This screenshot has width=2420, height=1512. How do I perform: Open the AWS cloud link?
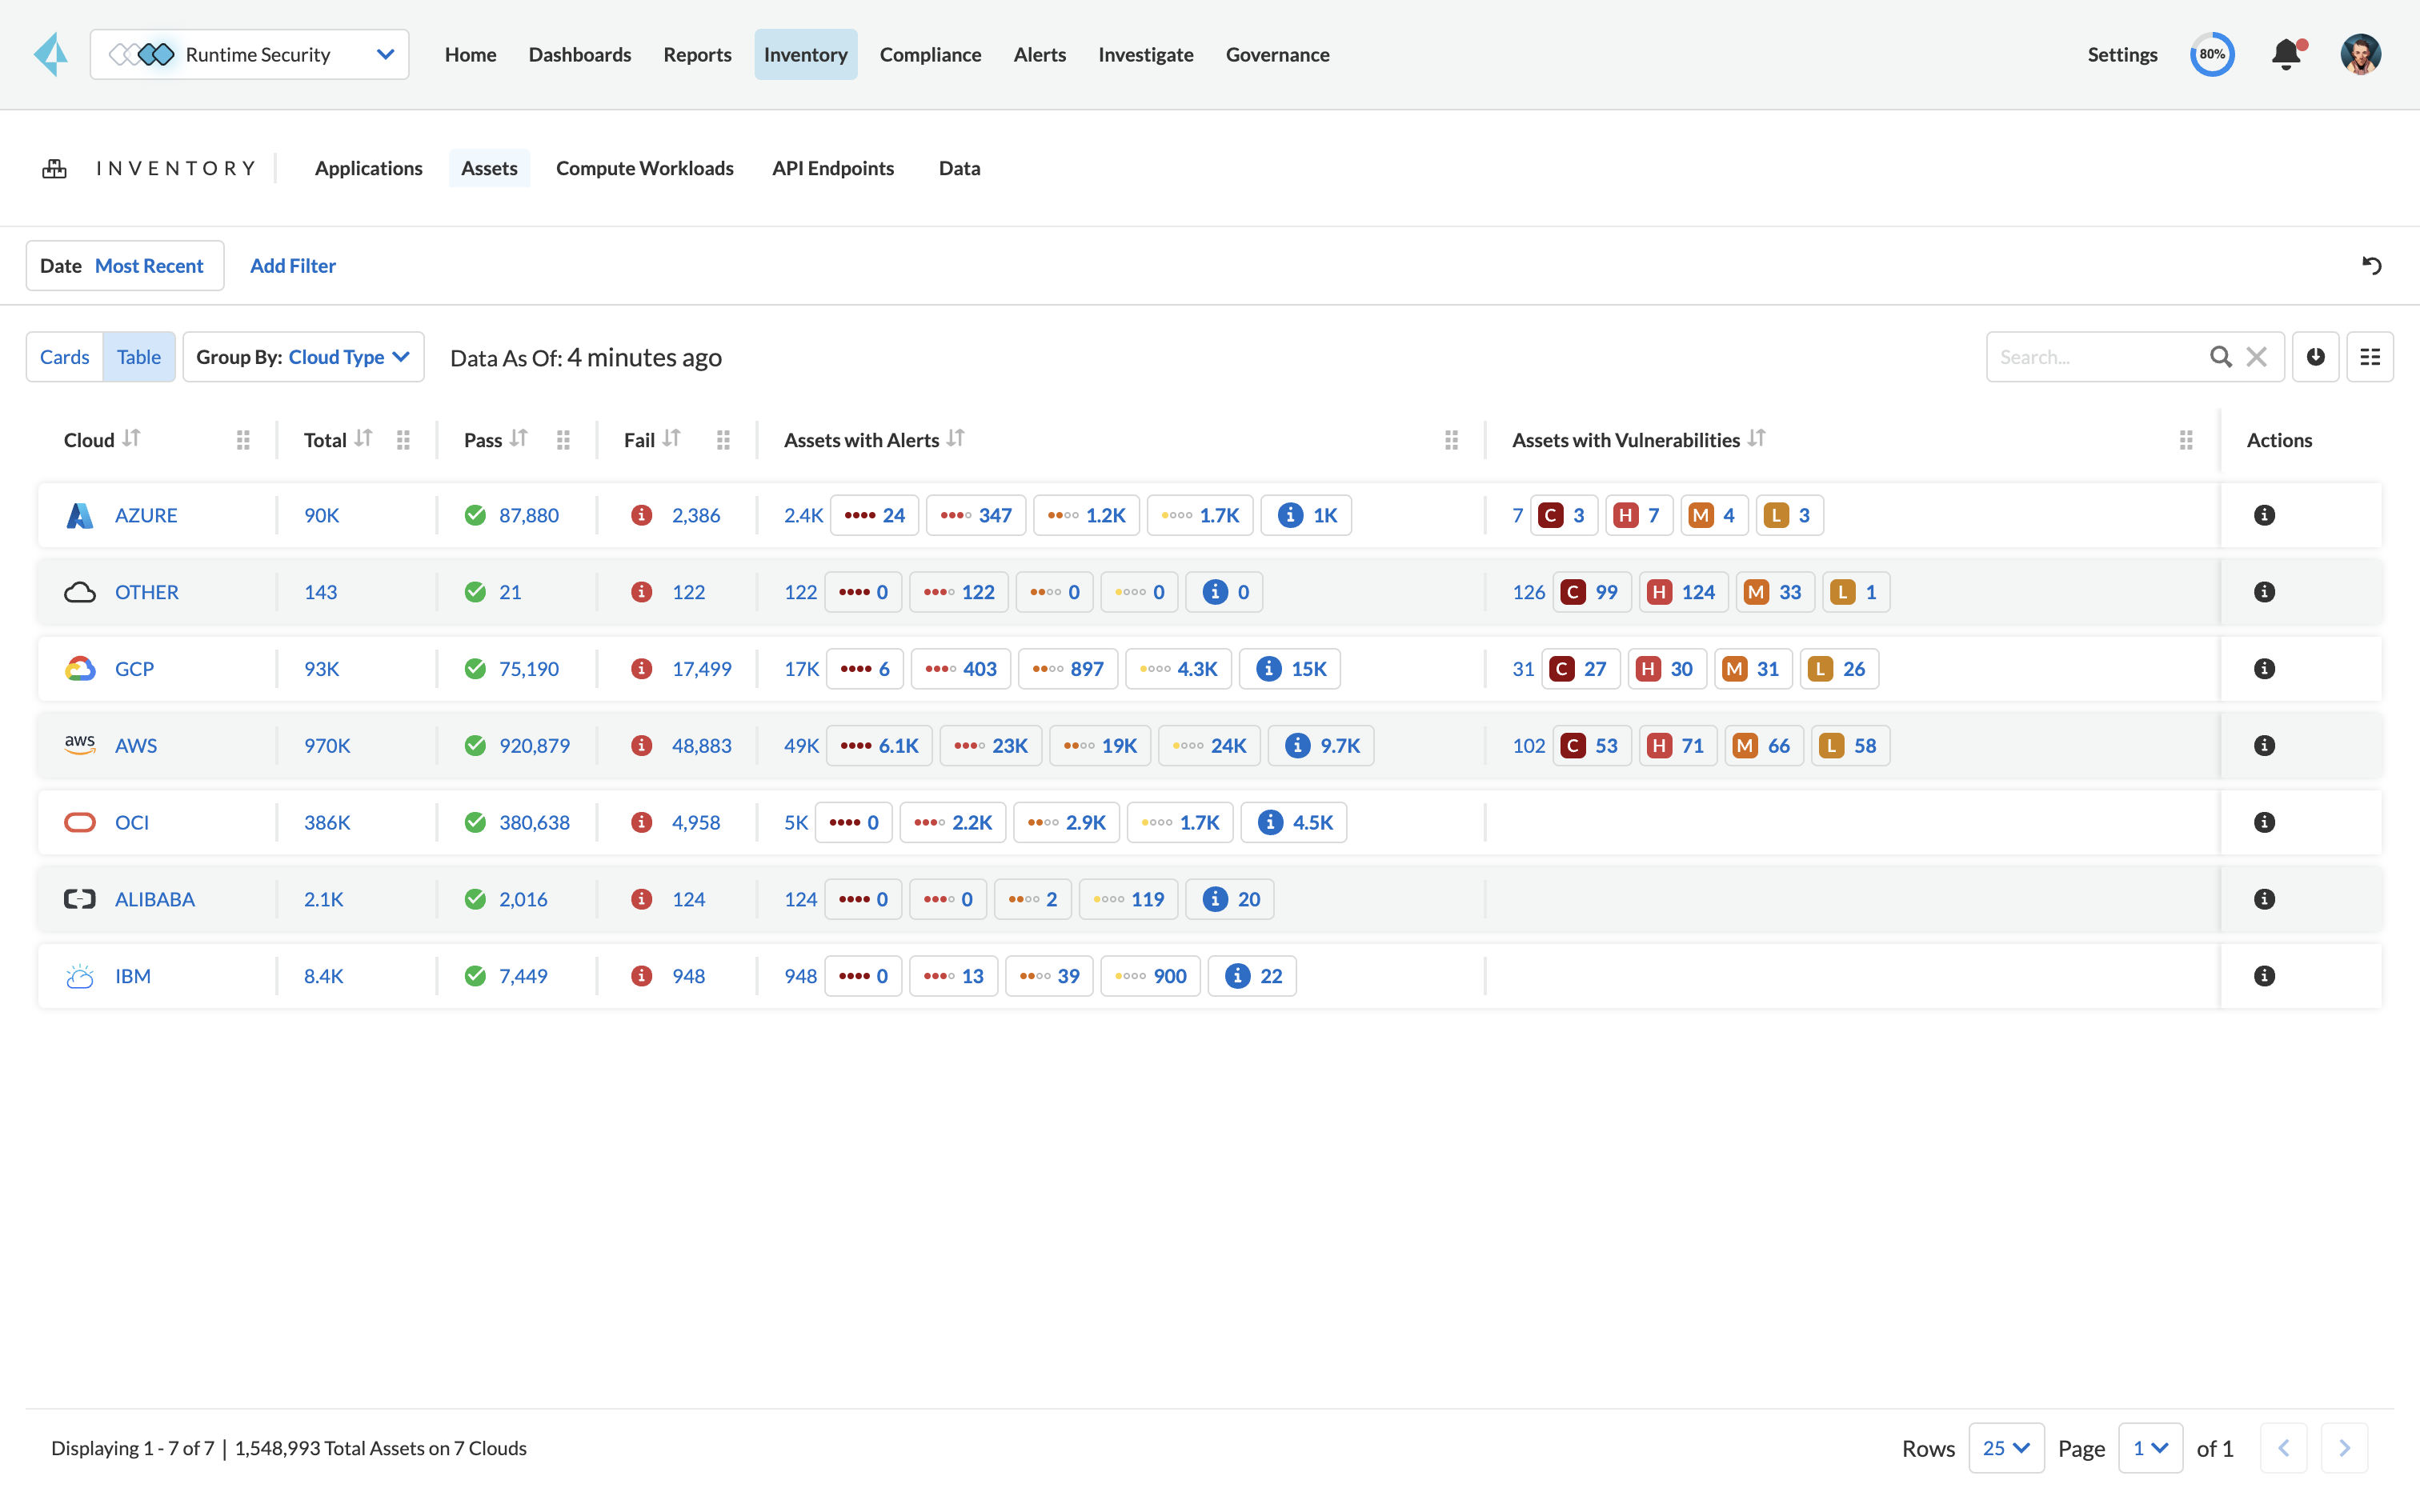[x=136, y=745]
